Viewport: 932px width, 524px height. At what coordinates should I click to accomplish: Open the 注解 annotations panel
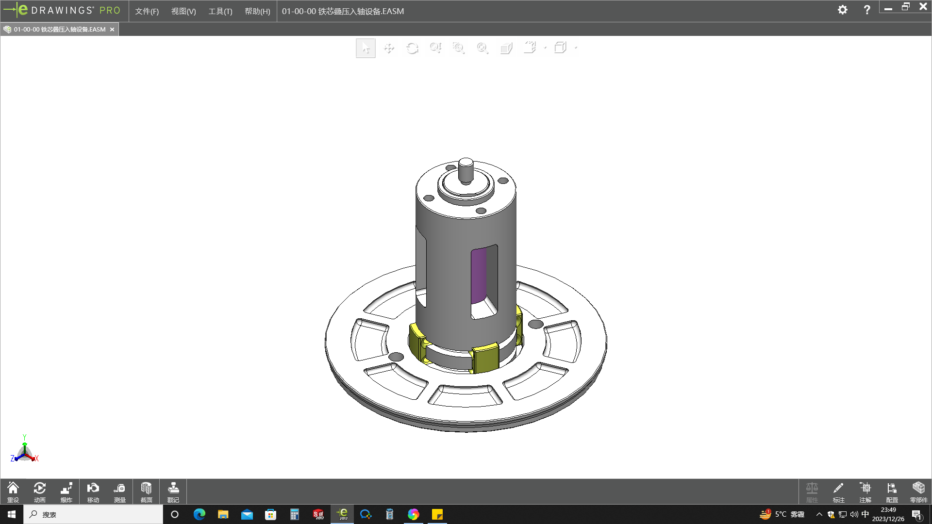865,492
